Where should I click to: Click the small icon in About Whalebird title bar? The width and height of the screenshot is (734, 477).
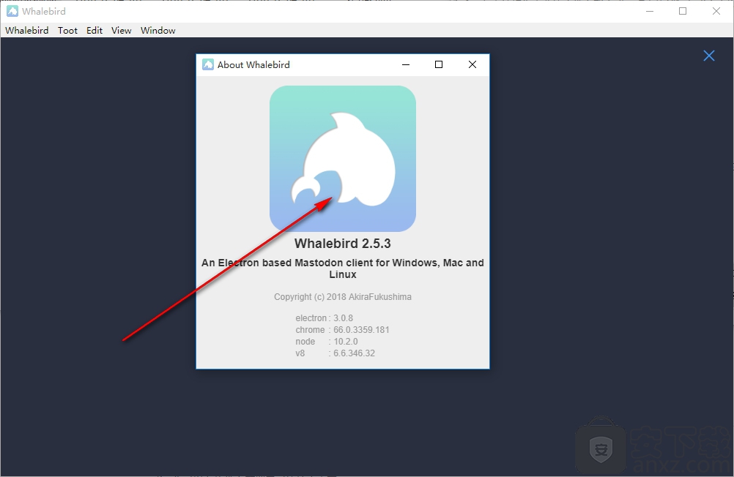pos(208,64)
